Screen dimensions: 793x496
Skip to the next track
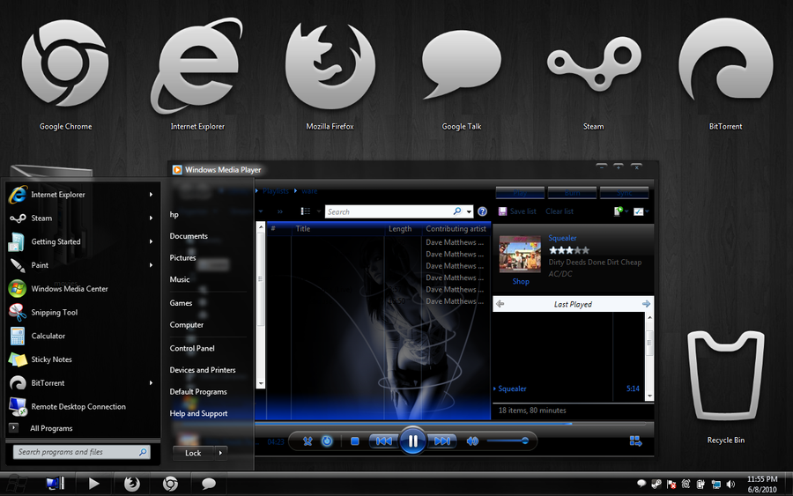coord(442,440)
